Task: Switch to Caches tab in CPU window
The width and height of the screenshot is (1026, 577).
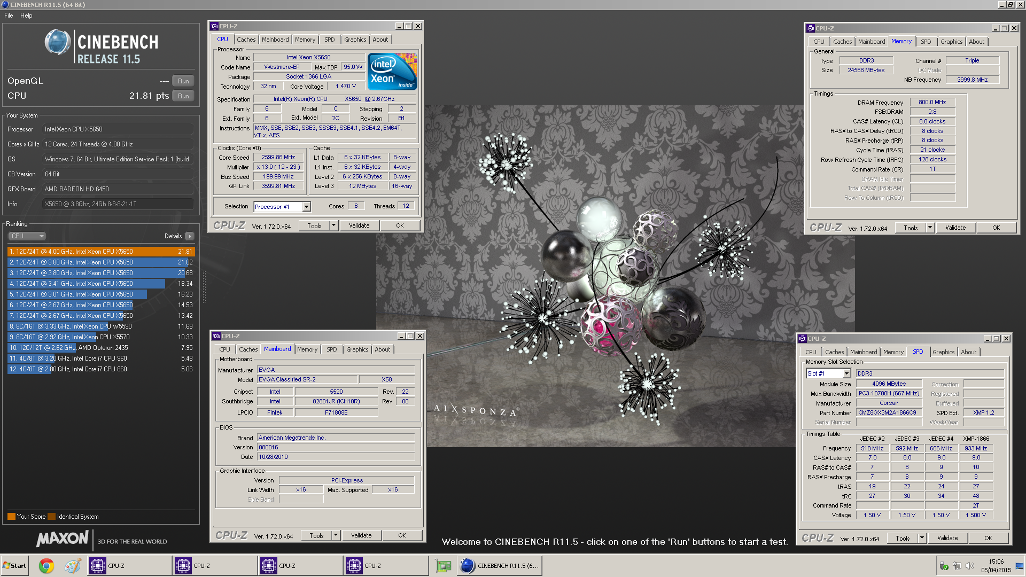Action: point(246,40)
